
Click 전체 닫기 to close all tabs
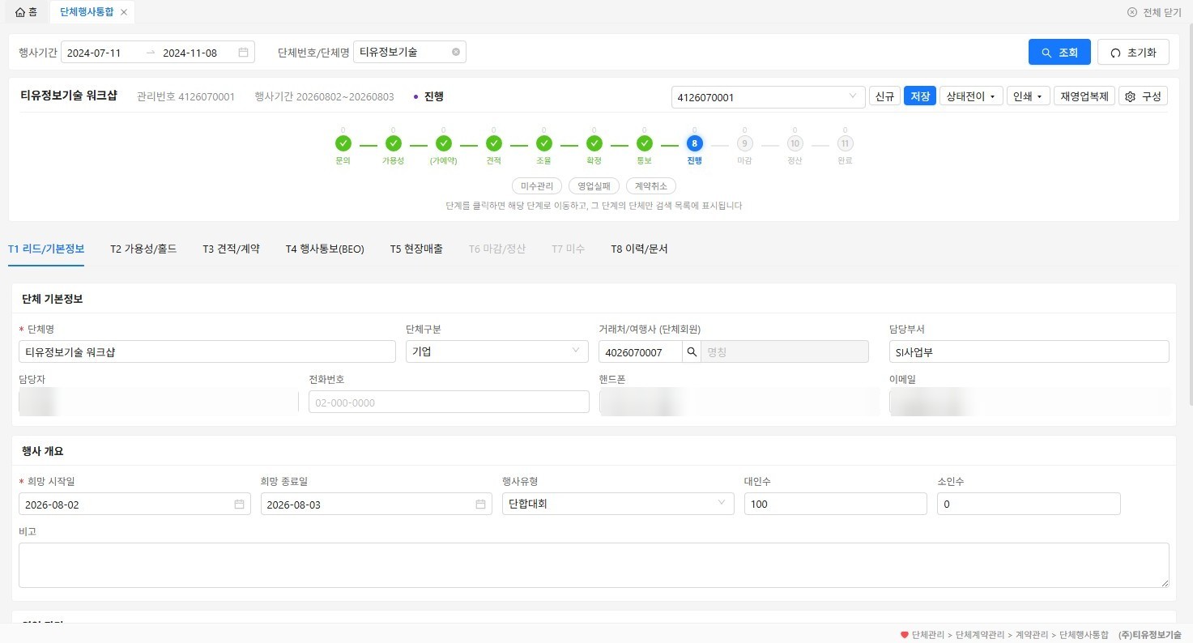point(1154,12)
